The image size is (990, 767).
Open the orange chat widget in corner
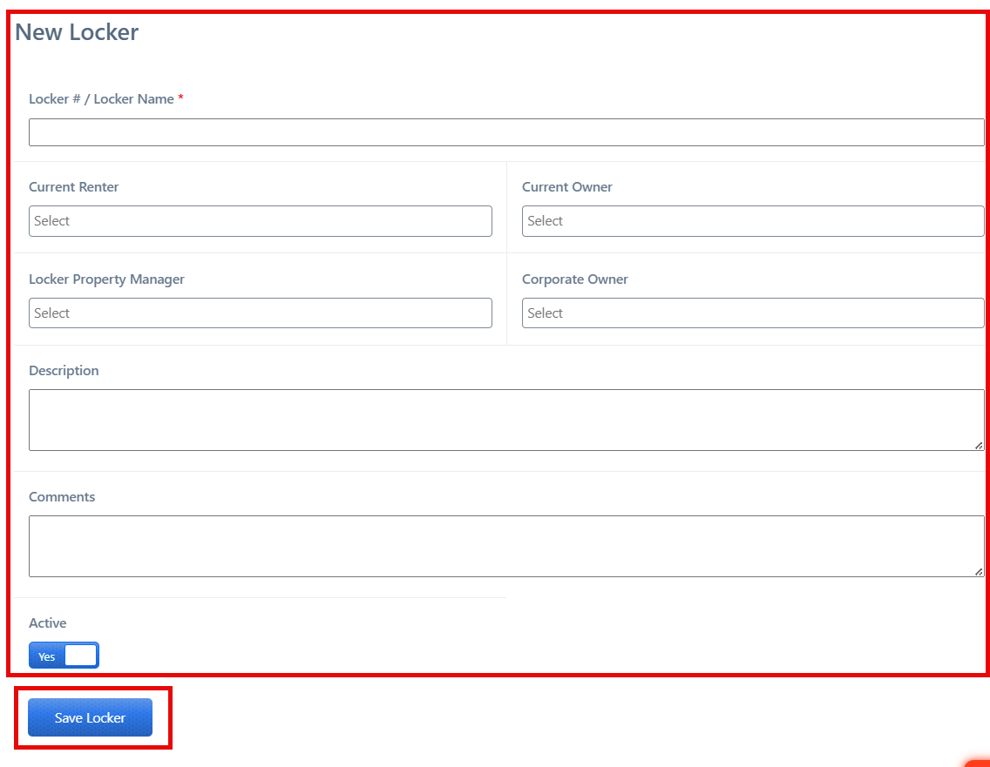click(980, 763)
